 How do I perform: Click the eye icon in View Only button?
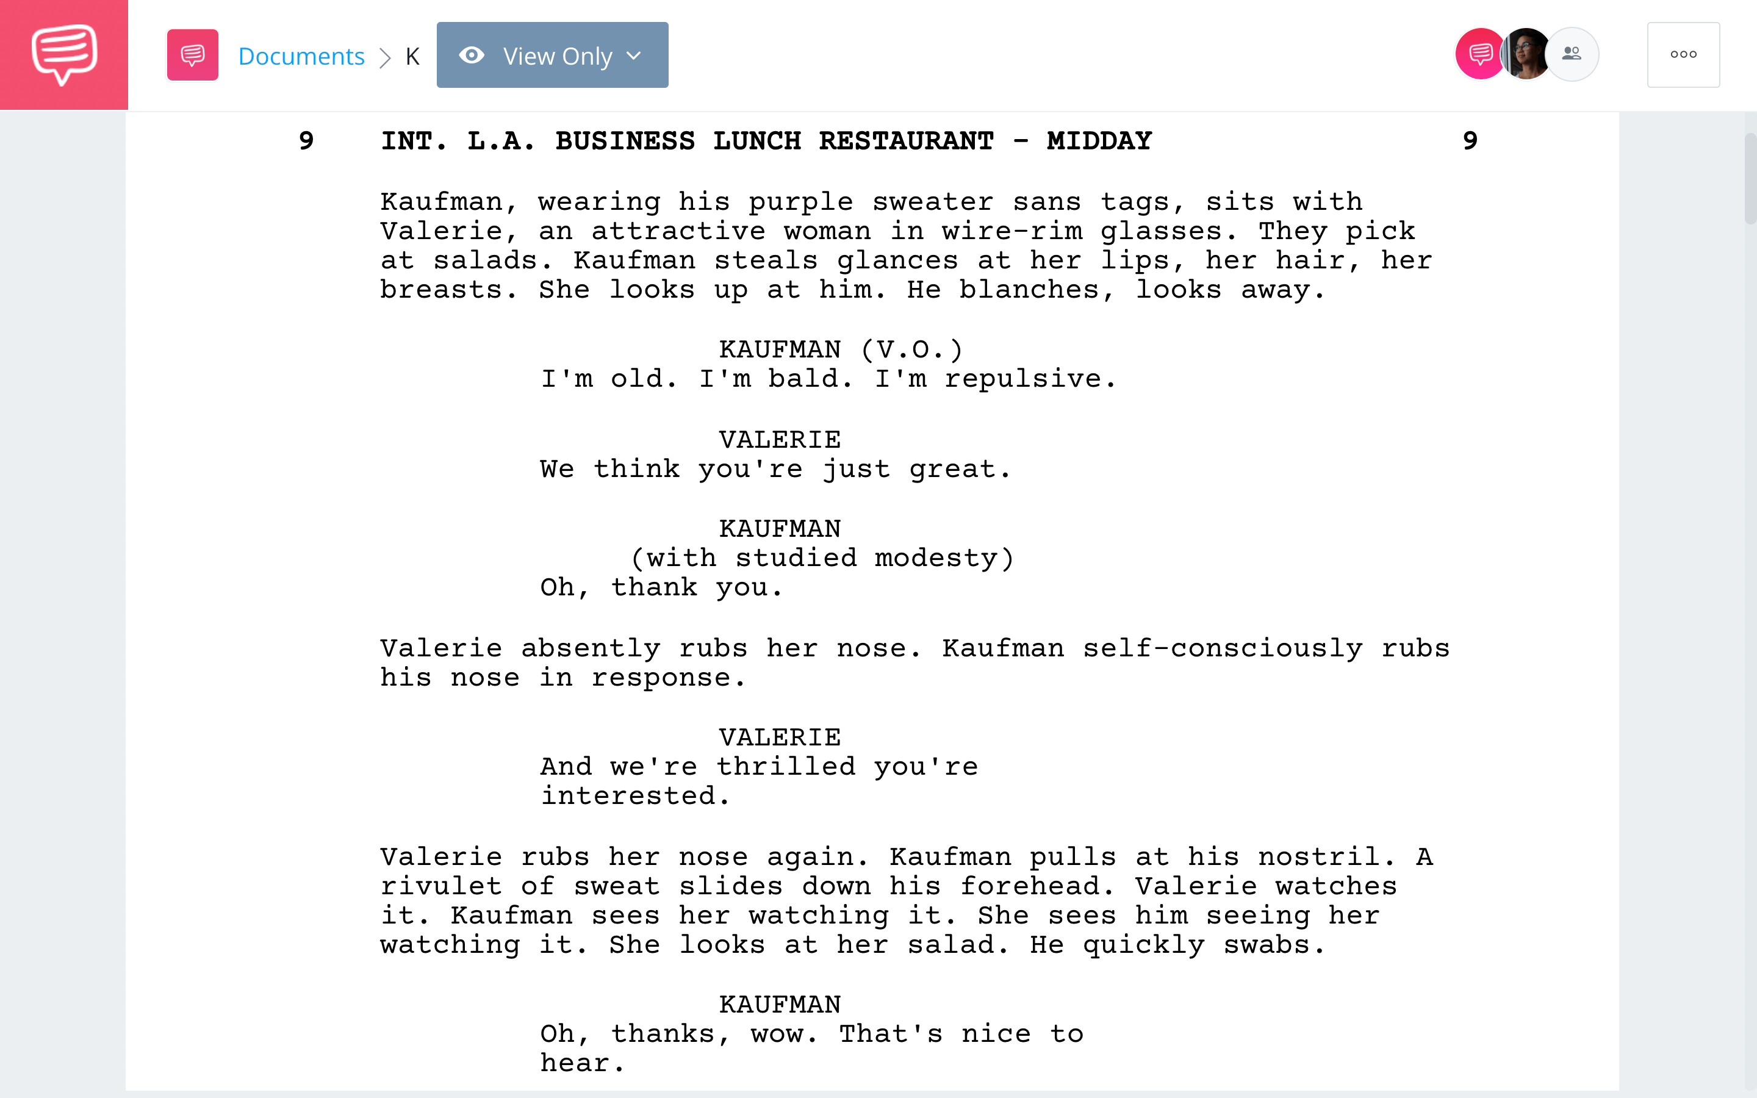click(472, 54)
